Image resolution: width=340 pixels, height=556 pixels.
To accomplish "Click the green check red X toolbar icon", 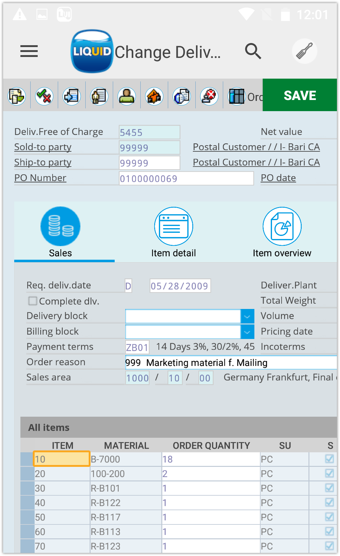I will [x=44, y=96].
